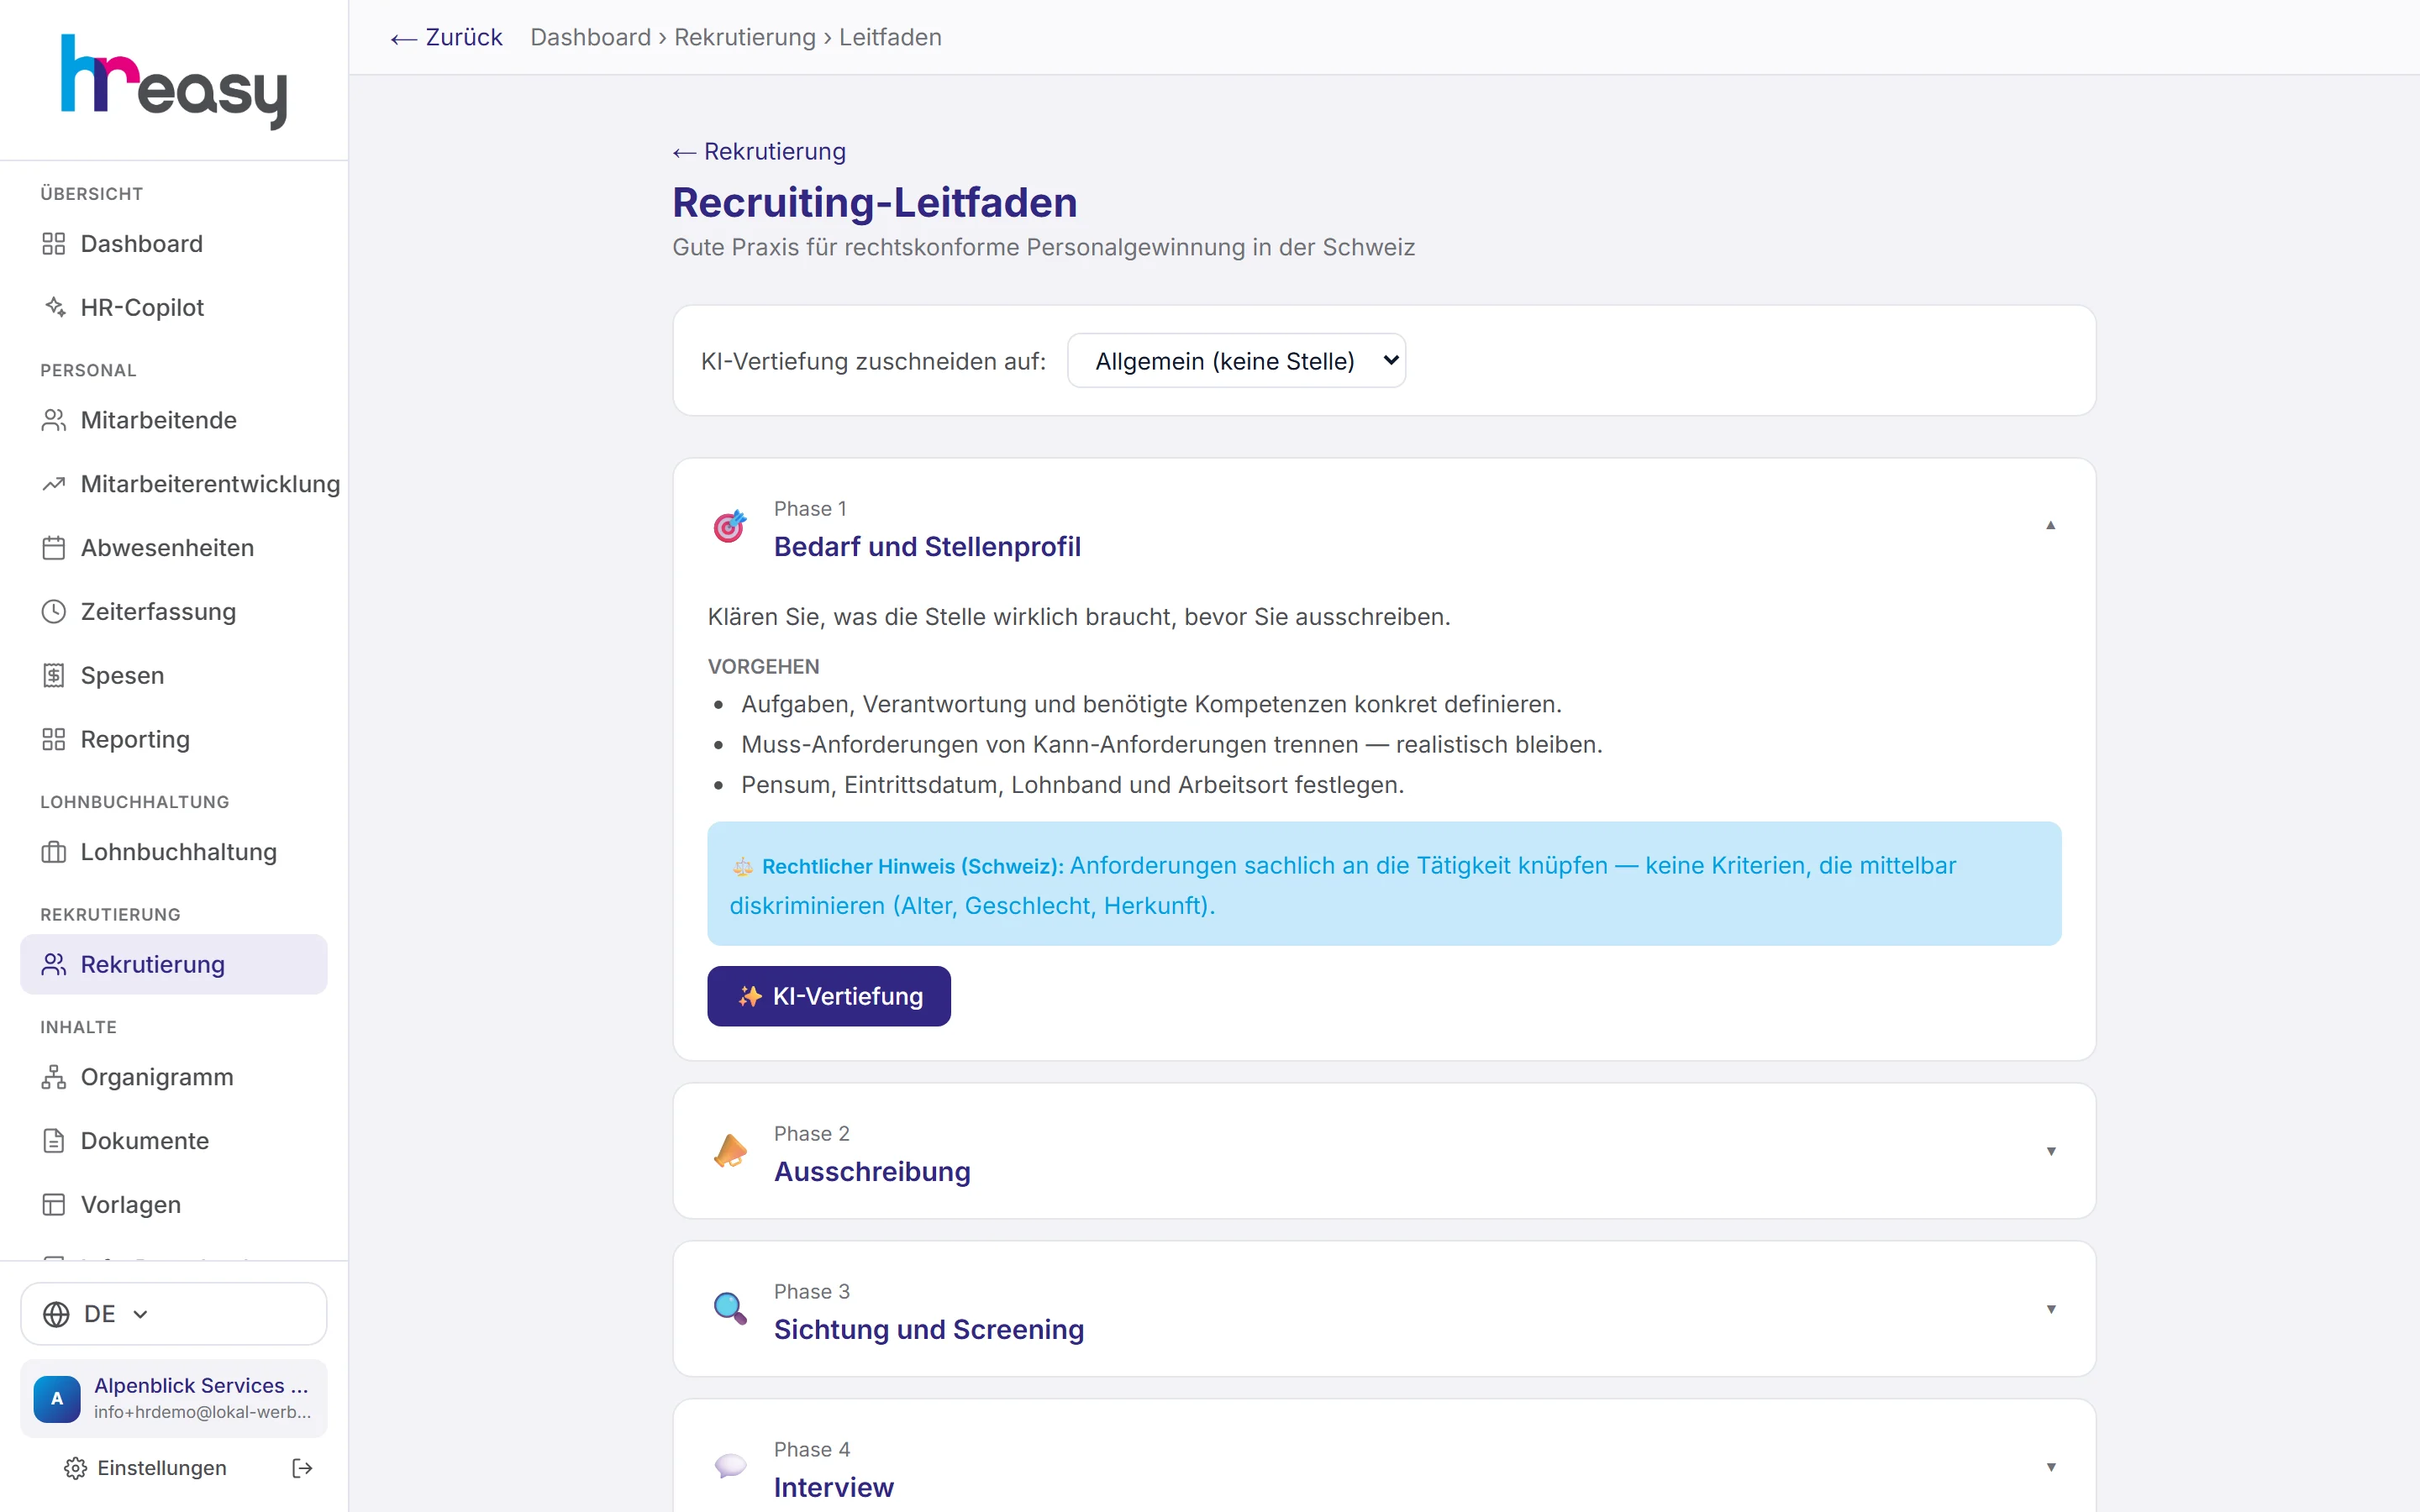The height and width of the screenshot is (1512, 2420).
Task: Go to Zeiterfassung in the sidebar
Action: coord(174,612)
